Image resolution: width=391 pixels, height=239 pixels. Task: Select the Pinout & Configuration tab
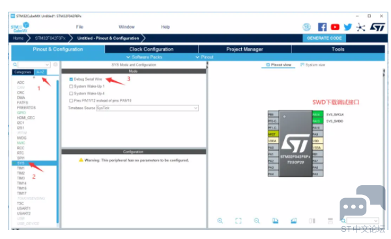click(58, 49)
